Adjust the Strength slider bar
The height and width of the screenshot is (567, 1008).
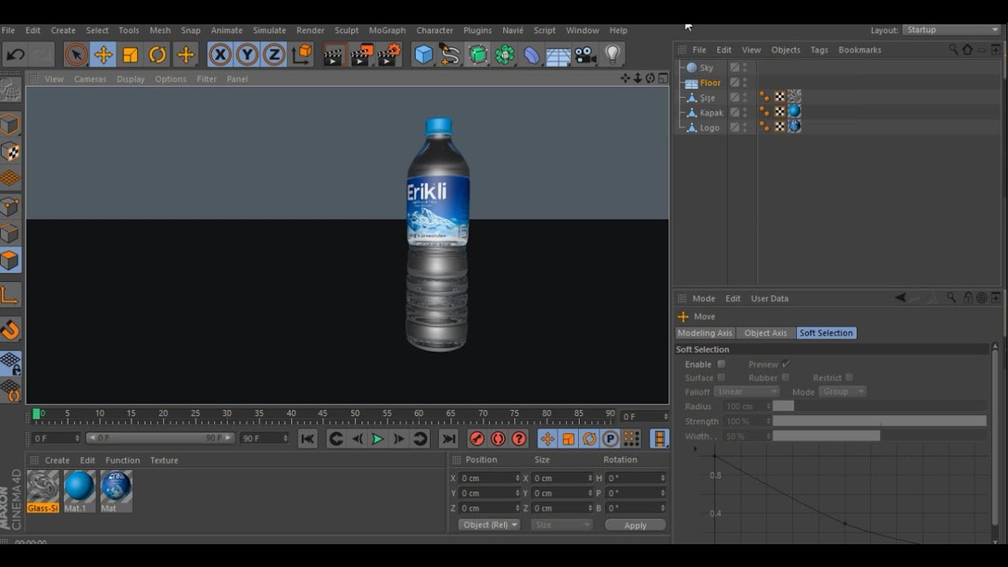(880, 421)
